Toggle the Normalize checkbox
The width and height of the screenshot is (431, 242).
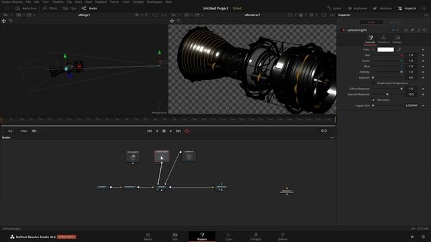[x=373, y=100]
